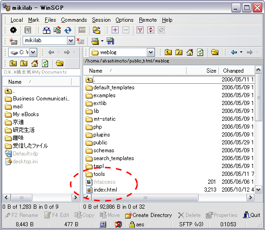
Task: Open the transfer queue dropdown arrow
Action: pos(102,41)
